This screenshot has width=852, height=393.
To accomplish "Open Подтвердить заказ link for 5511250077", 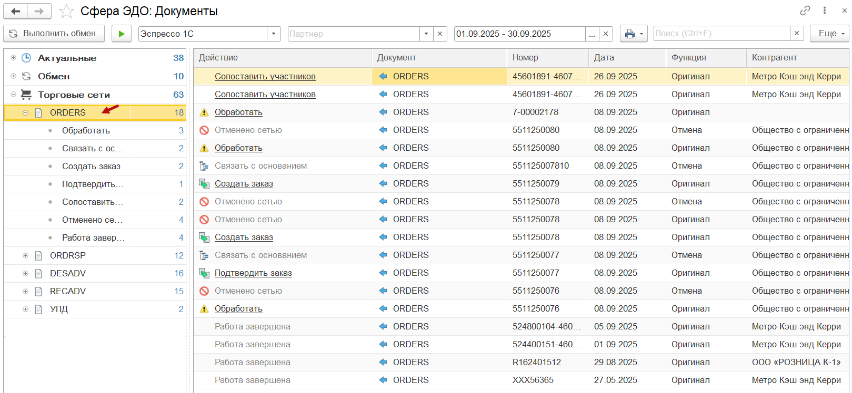I will [253, 273].
